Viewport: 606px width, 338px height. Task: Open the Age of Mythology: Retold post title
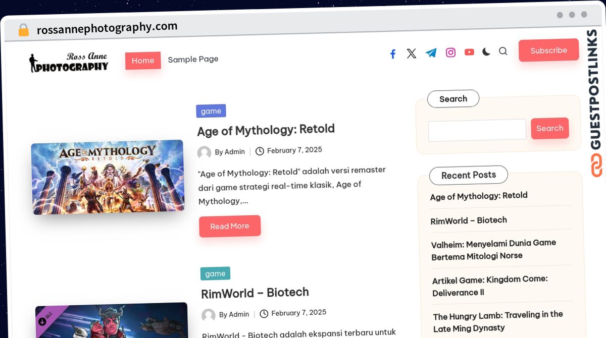tap(266, 130)
